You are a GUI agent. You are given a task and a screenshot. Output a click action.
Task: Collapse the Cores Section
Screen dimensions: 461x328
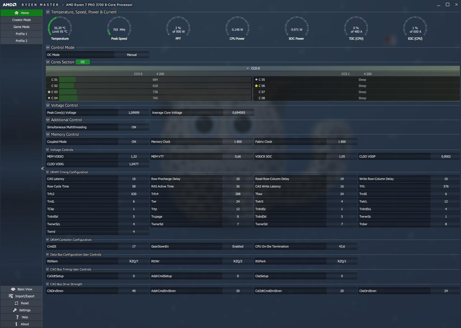coord(48,62)
